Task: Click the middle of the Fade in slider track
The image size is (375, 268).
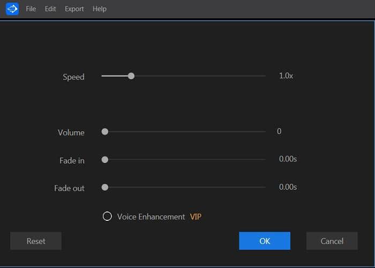Action: point(184,159)
